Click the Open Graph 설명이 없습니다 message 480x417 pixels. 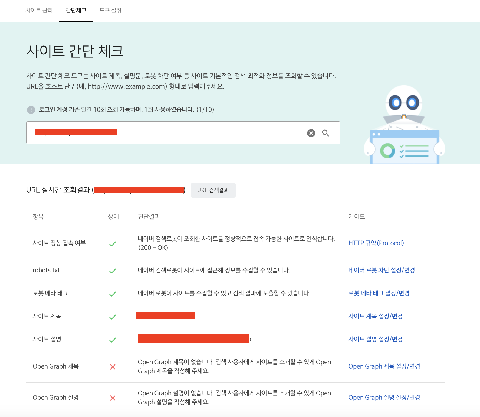point(234,398)
